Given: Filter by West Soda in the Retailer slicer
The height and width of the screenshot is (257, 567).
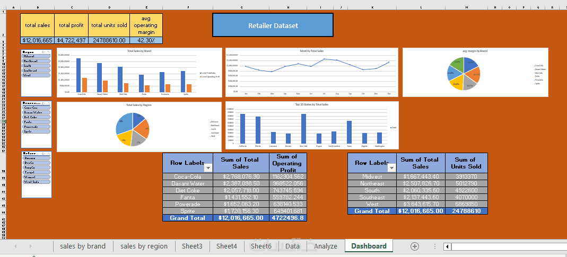Looking at the screenshot, I should 36,182.
